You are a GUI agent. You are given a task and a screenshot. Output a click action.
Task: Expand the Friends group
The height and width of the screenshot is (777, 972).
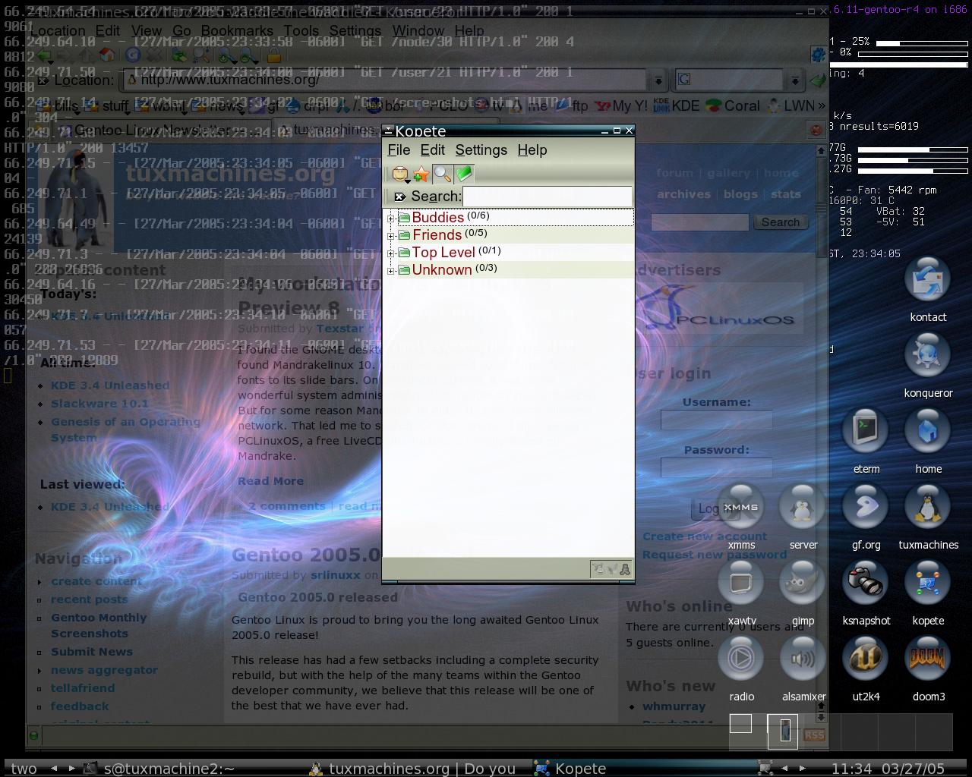(x=391, y=236)
